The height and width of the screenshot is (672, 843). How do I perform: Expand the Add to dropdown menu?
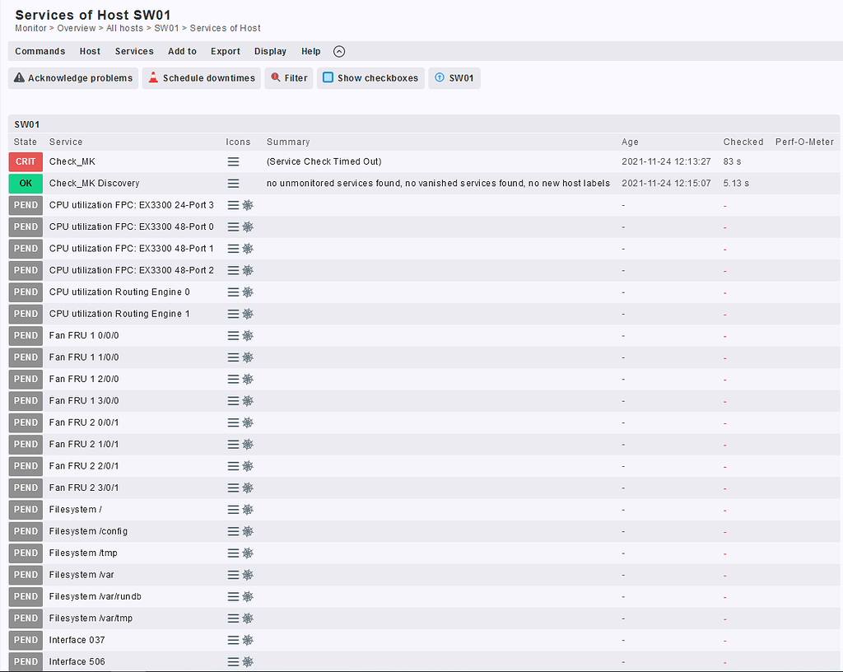[182, 51]
